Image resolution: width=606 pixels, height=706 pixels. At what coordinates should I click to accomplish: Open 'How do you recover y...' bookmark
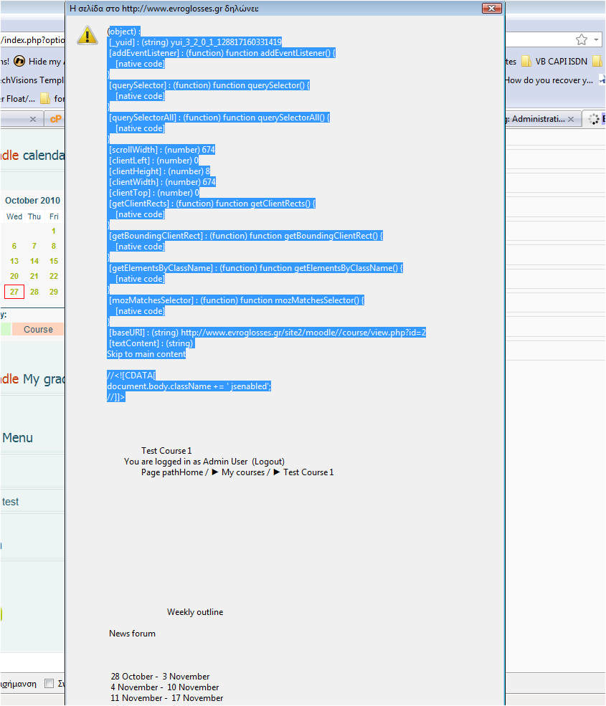[549, 80]
